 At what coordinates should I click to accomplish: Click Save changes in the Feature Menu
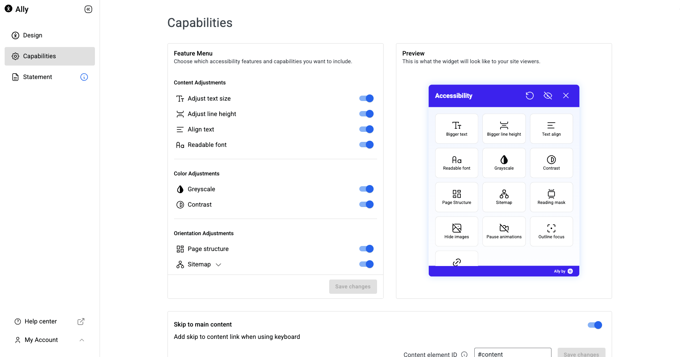pos(353,286)
